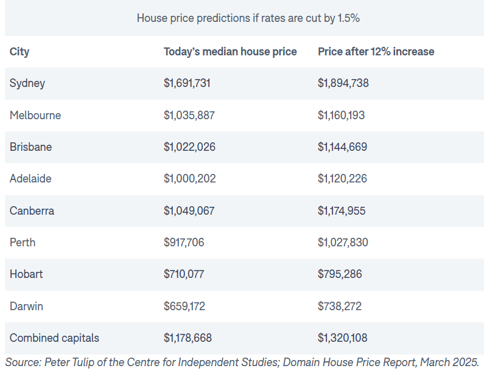
Task: Select the Sydney row label
Action: tap(27, 83)
